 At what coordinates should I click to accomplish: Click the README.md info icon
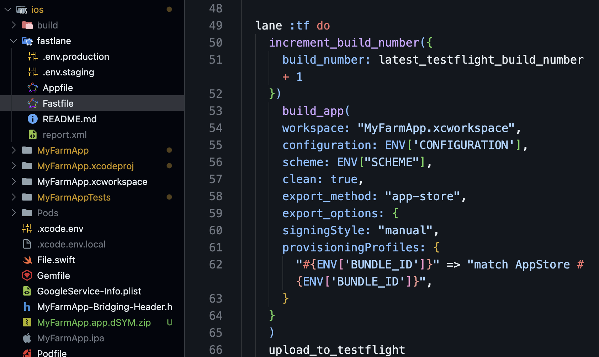[33, 119]
